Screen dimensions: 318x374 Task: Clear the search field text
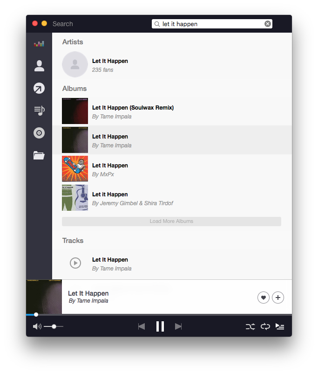(268, 24)
